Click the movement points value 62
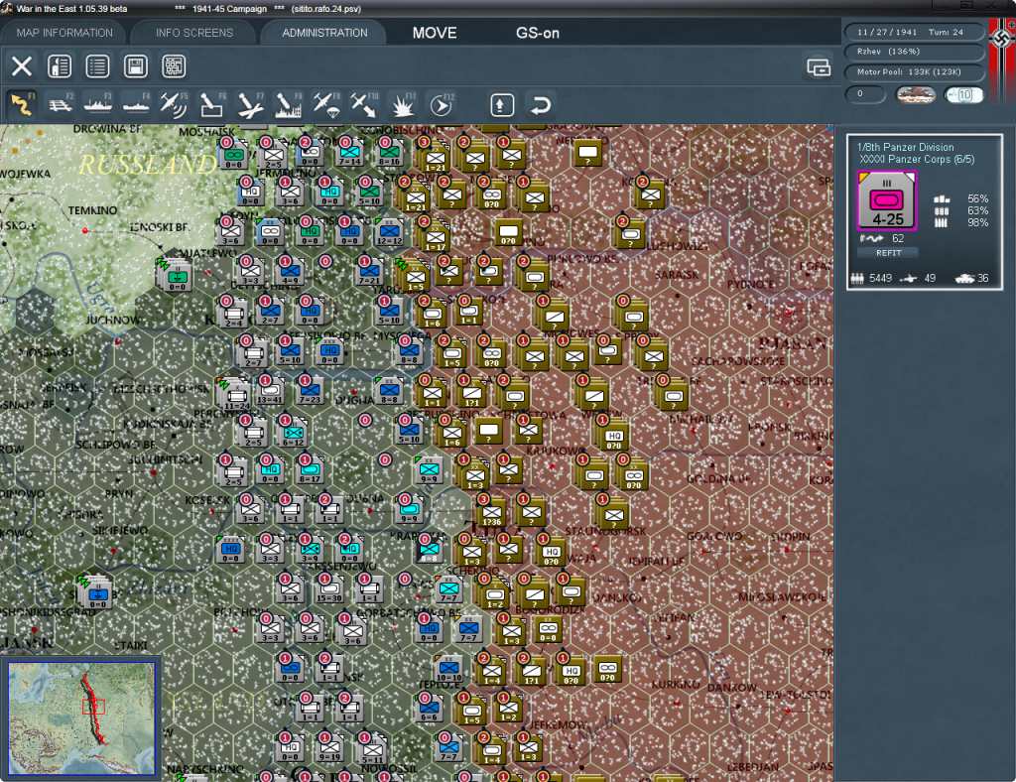 point(897,238)
